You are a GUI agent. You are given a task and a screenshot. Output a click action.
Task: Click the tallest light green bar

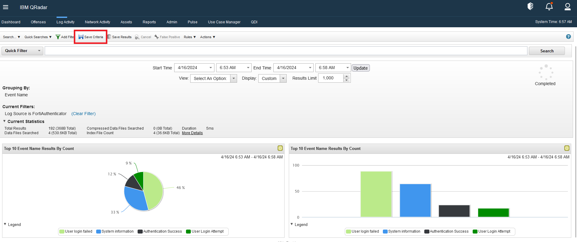[376, 194]
